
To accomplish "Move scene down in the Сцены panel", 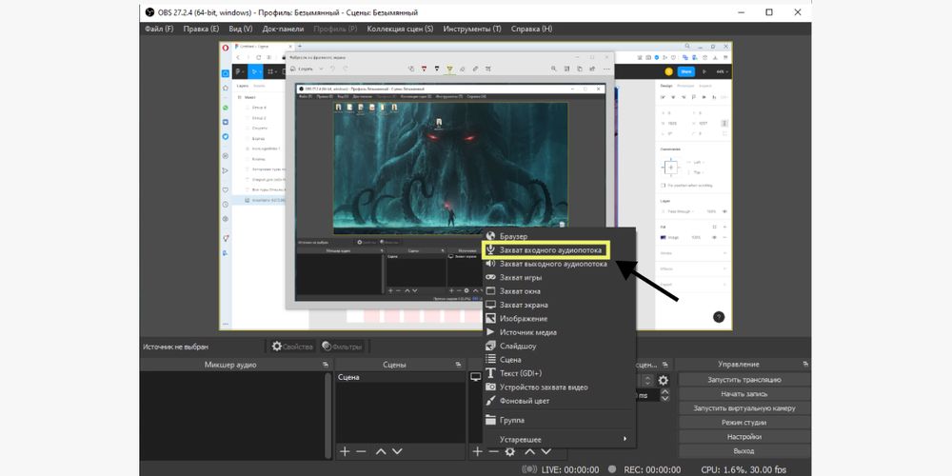I will point(397,451).
